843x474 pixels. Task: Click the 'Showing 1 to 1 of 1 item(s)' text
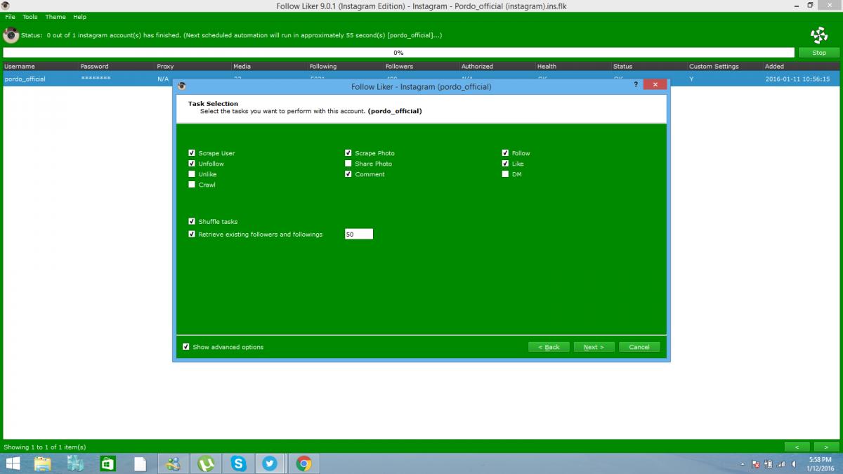click(45, 447)
